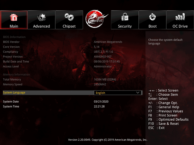The height and width of the screenshot is (145, 194).
Task: Click the padlock Security icon
Action: (125, 17)
